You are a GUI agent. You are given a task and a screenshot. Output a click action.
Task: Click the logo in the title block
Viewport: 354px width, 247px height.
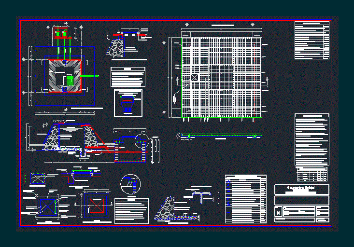(x=278, y=212)
